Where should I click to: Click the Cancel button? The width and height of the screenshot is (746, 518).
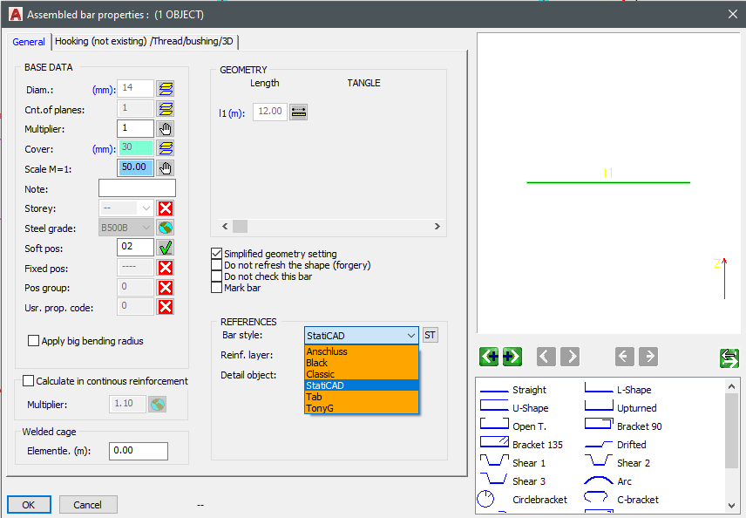point(88,505)
